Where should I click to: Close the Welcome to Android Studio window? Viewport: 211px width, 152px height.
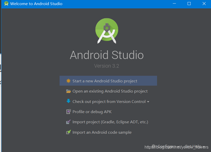(204, 4)
